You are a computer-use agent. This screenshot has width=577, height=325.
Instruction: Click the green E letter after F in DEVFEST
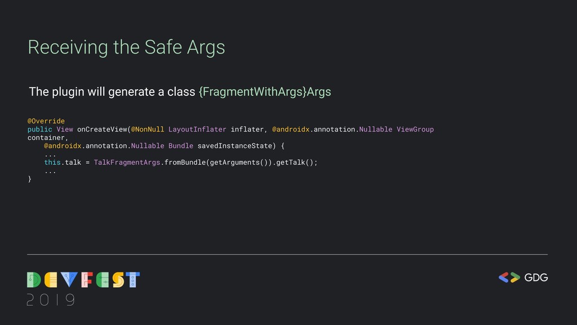pyautogui.click(x=103, y=280)
